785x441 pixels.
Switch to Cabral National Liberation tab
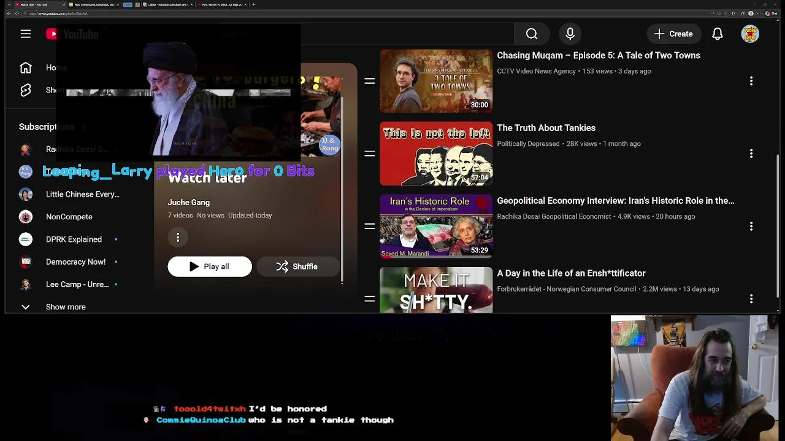(x=168, y=4)
